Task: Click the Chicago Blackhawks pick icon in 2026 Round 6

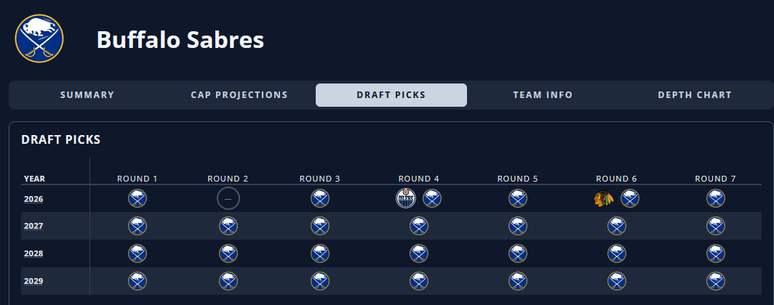Action: coord(603,198)
